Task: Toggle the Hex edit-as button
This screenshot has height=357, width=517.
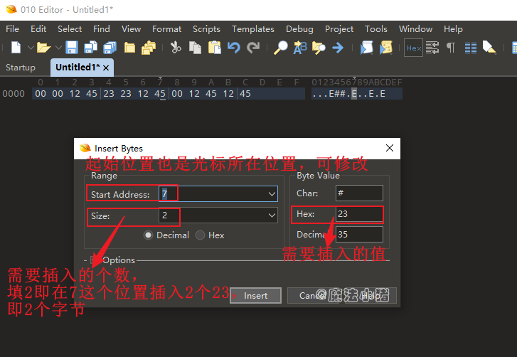Action: point(413,48)
